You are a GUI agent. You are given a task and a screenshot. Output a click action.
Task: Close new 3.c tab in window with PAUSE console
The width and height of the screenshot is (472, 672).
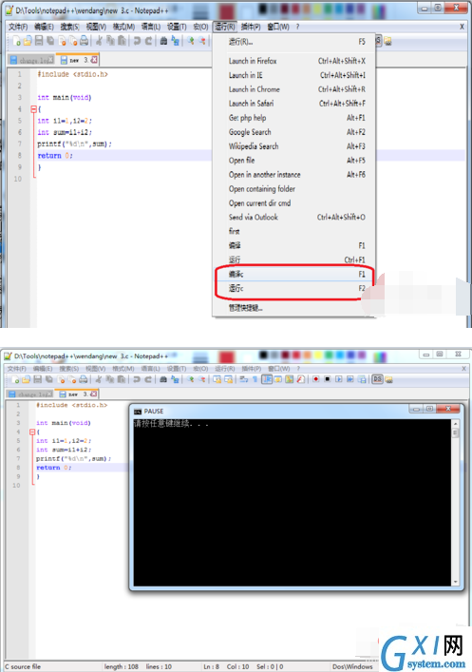[x=93, y=394]
